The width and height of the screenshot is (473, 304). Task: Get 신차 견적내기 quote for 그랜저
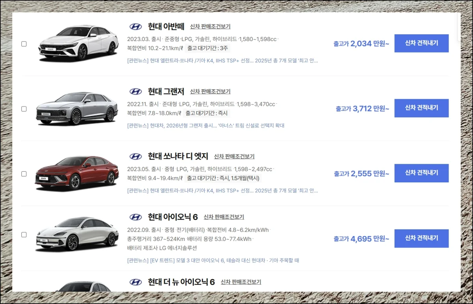point(421,108)
